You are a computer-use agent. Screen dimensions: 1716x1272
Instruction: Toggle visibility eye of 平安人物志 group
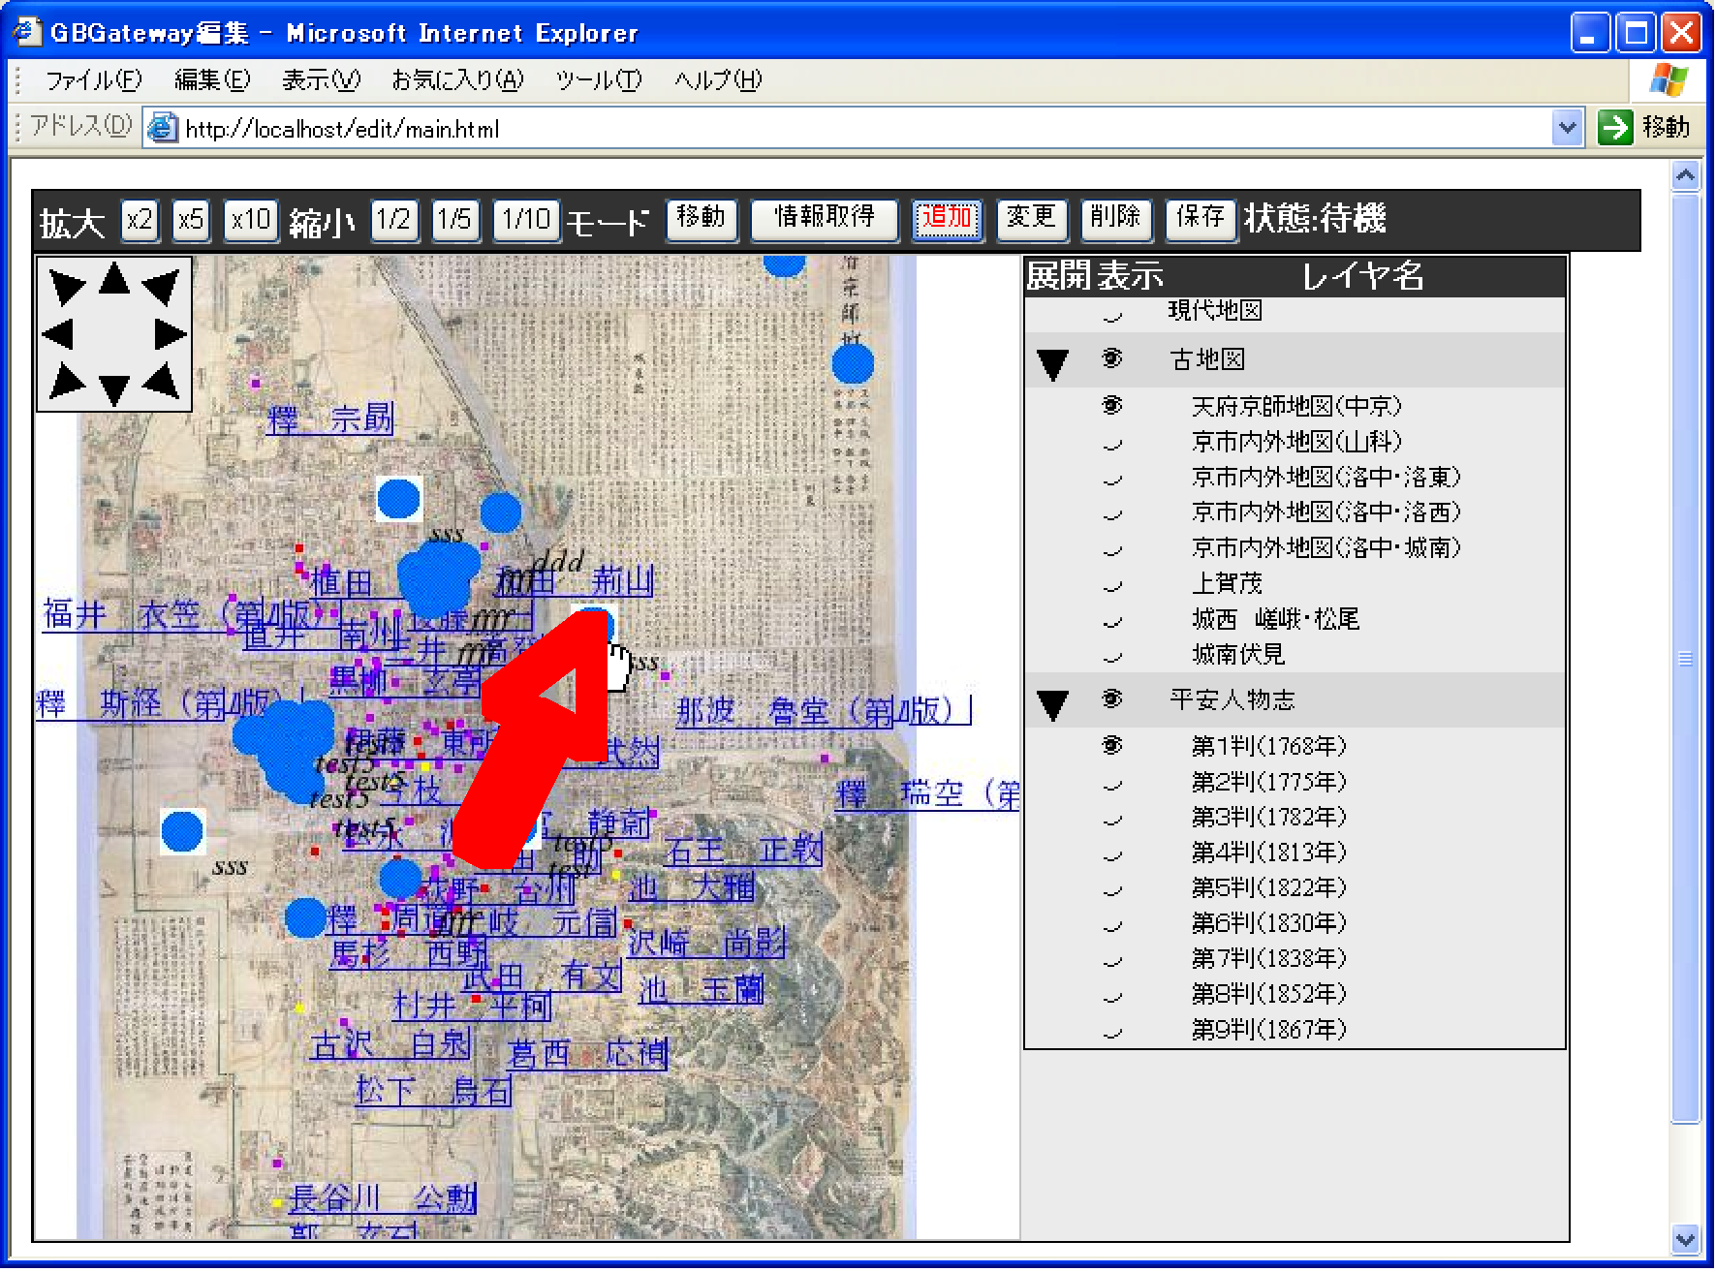pos(1112,698)
